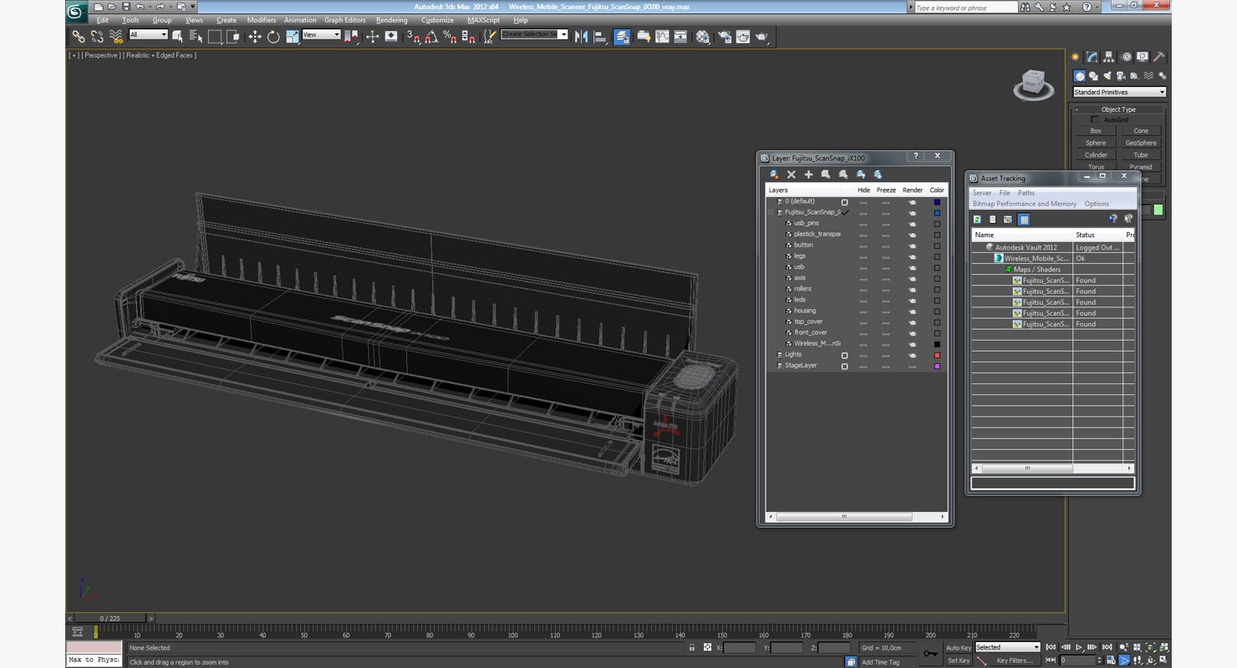Click the Bind to Space Warp icon

pos(116,37)
